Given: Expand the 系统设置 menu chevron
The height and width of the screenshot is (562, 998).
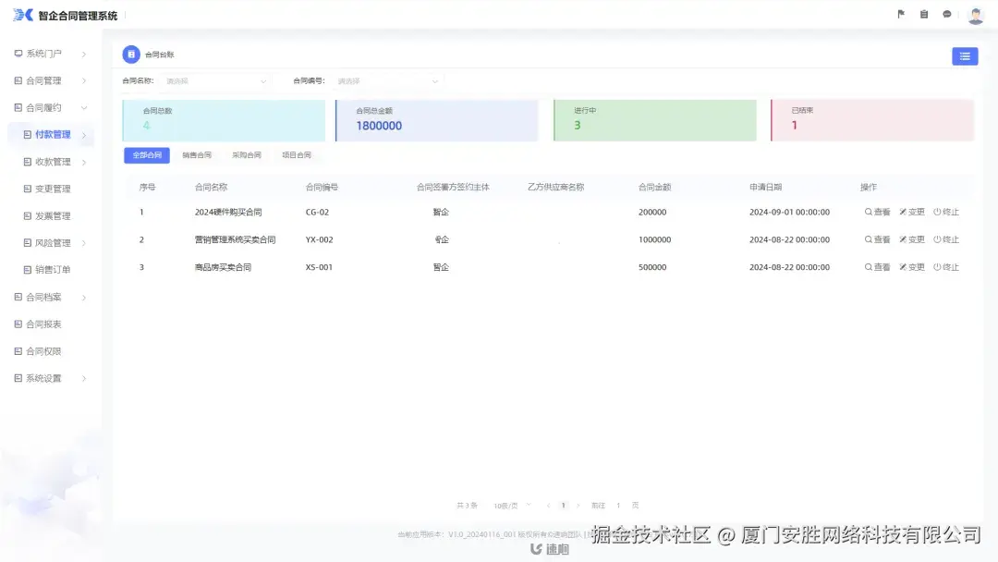Looking at the screenshot, I should click(x=84, y=379).
